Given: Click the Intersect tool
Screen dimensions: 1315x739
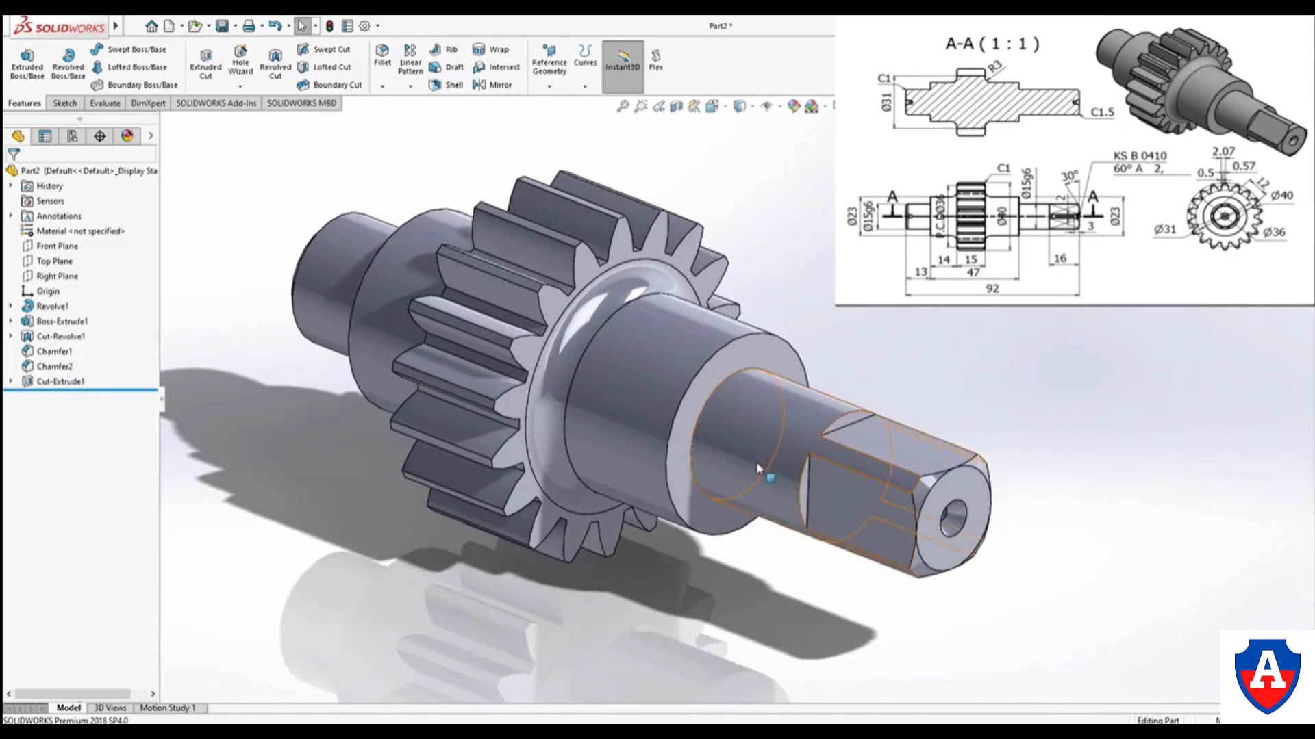Looking at the screenshot, I should point(497,67).
